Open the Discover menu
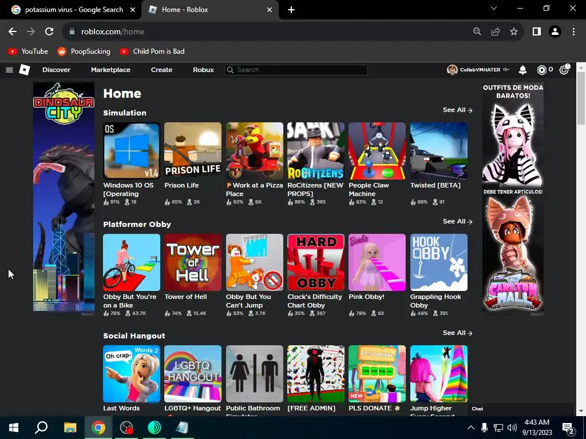 point(57,70)
